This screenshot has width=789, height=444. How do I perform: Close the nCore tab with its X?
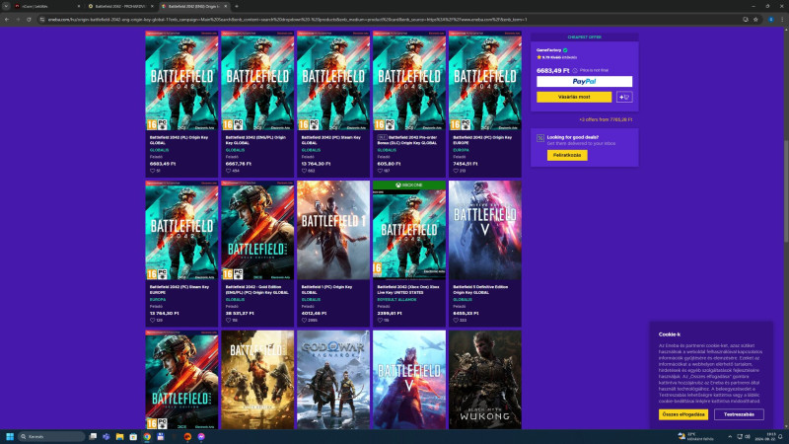(x=79, y=7)
